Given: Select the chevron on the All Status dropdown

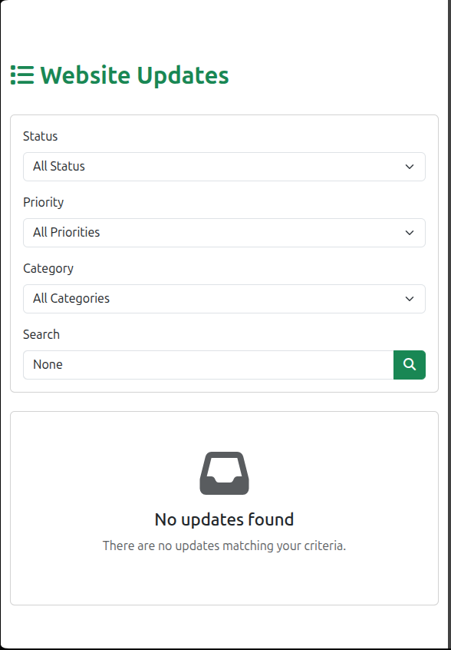Looking at the screenshot, I should point(410,167).
